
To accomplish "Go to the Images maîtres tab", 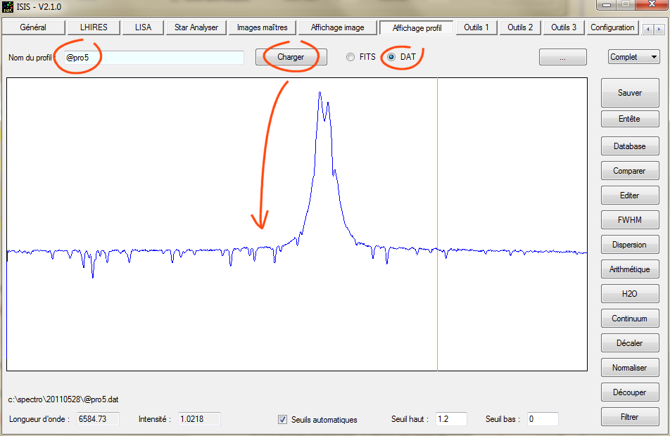I will click(x=262, y=27).
